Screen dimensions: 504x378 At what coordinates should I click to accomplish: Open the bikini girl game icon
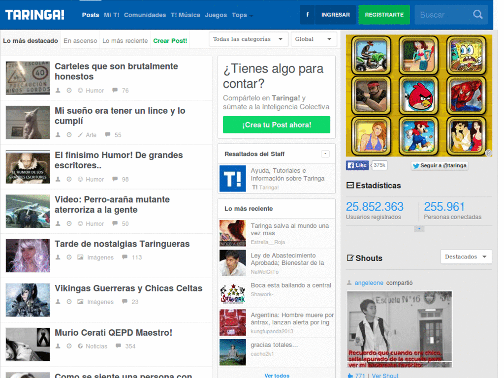(x=371, y=136)
